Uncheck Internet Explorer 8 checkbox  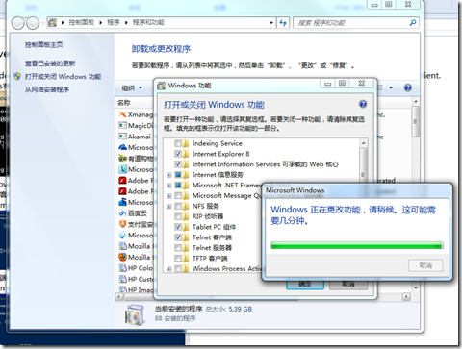tap(178, 154)
